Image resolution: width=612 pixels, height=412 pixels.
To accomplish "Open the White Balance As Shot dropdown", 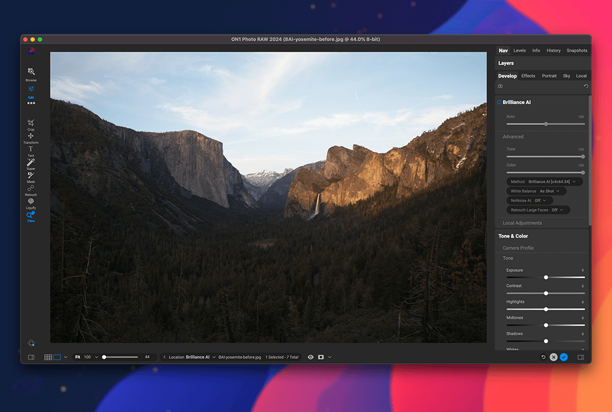I will [536, 191].
